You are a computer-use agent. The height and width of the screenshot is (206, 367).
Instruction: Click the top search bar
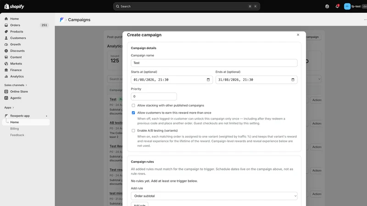187,6
